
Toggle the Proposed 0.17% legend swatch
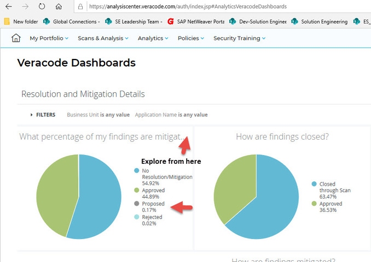click(x=136, y=204)
